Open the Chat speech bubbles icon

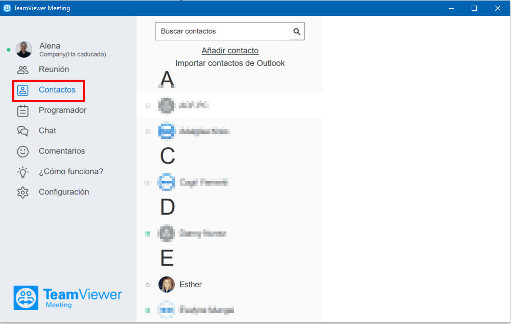click(x=23, y=131)
